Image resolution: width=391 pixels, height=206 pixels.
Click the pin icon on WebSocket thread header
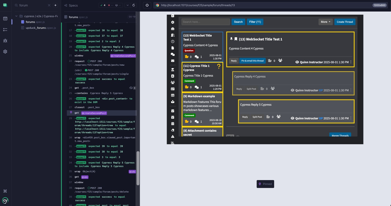(231, 39)
